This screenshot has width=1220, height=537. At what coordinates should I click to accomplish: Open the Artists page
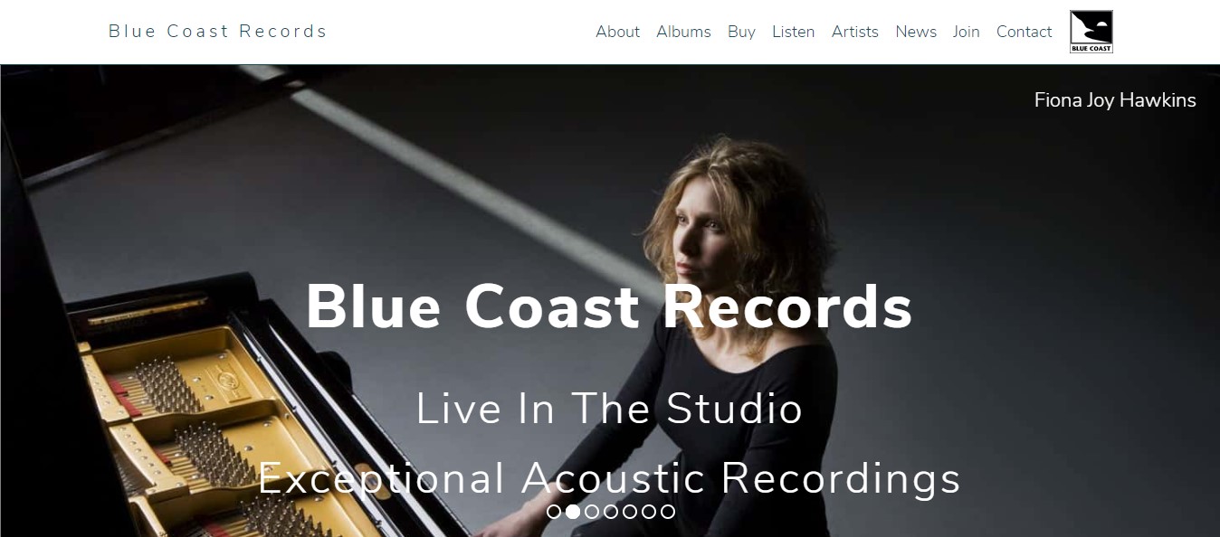[x=855, y=32]
